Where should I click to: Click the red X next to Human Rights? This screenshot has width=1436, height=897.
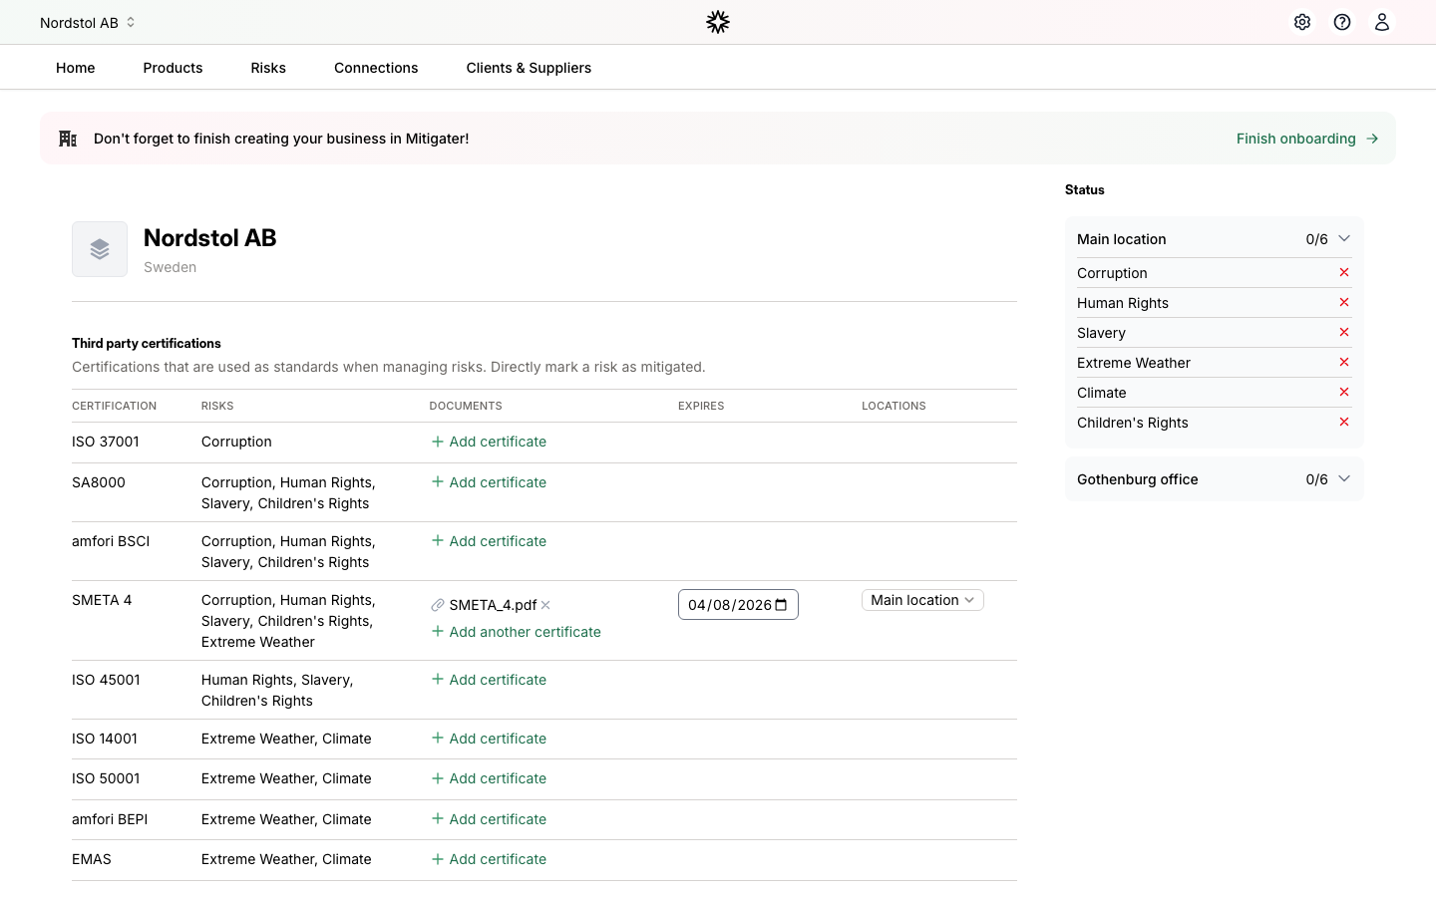pos(1344,302)
